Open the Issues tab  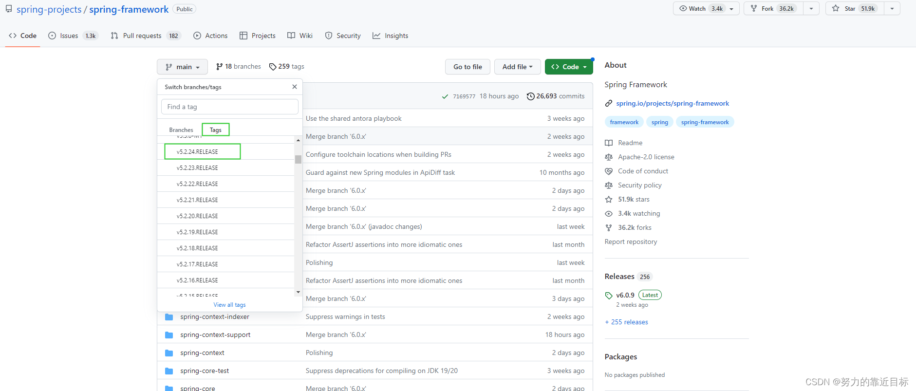73,36
